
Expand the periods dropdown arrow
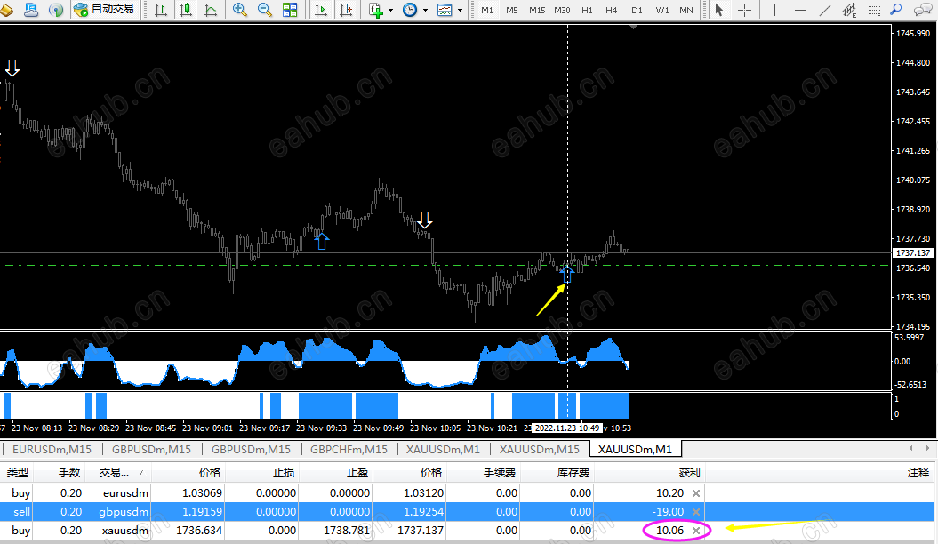(x=425, y=10)
